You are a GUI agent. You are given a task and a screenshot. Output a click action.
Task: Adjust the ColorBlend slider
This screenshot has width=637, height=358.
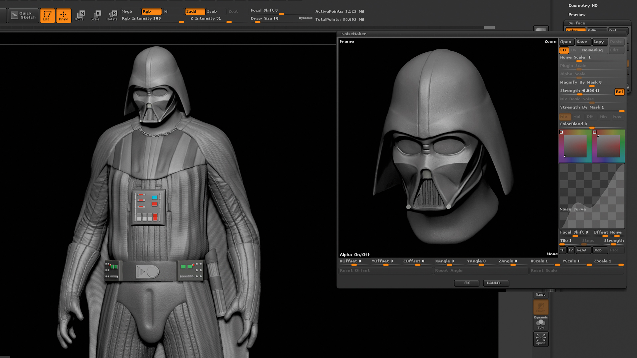pos(592,125)
